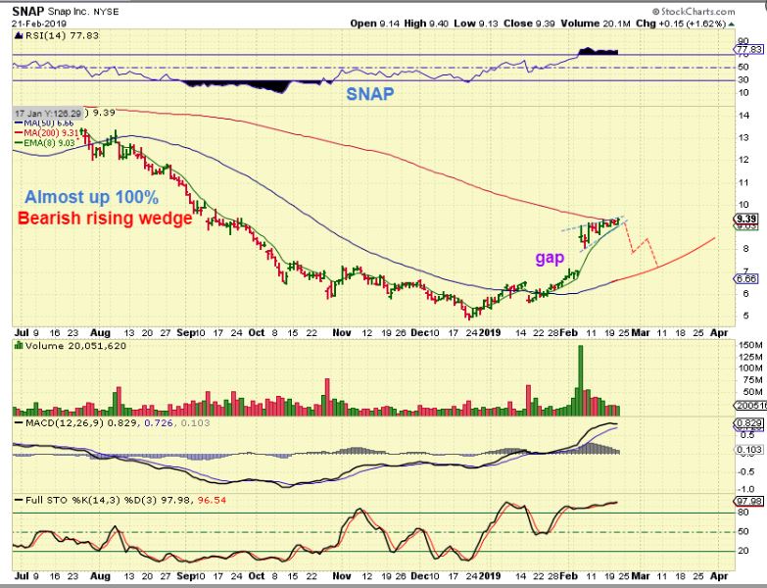Click the tallest green volume spike bar in February
767x588 pixels.
tap(581, 380)
